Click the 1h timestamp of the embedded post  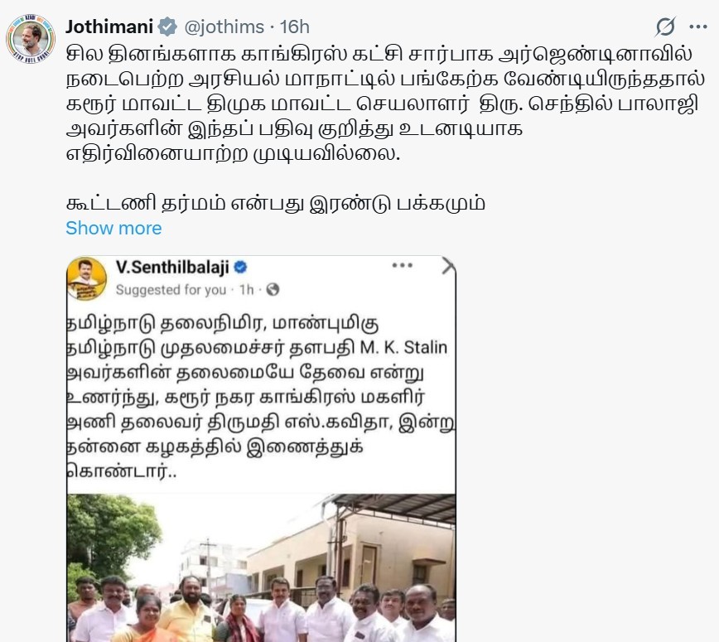246,290
